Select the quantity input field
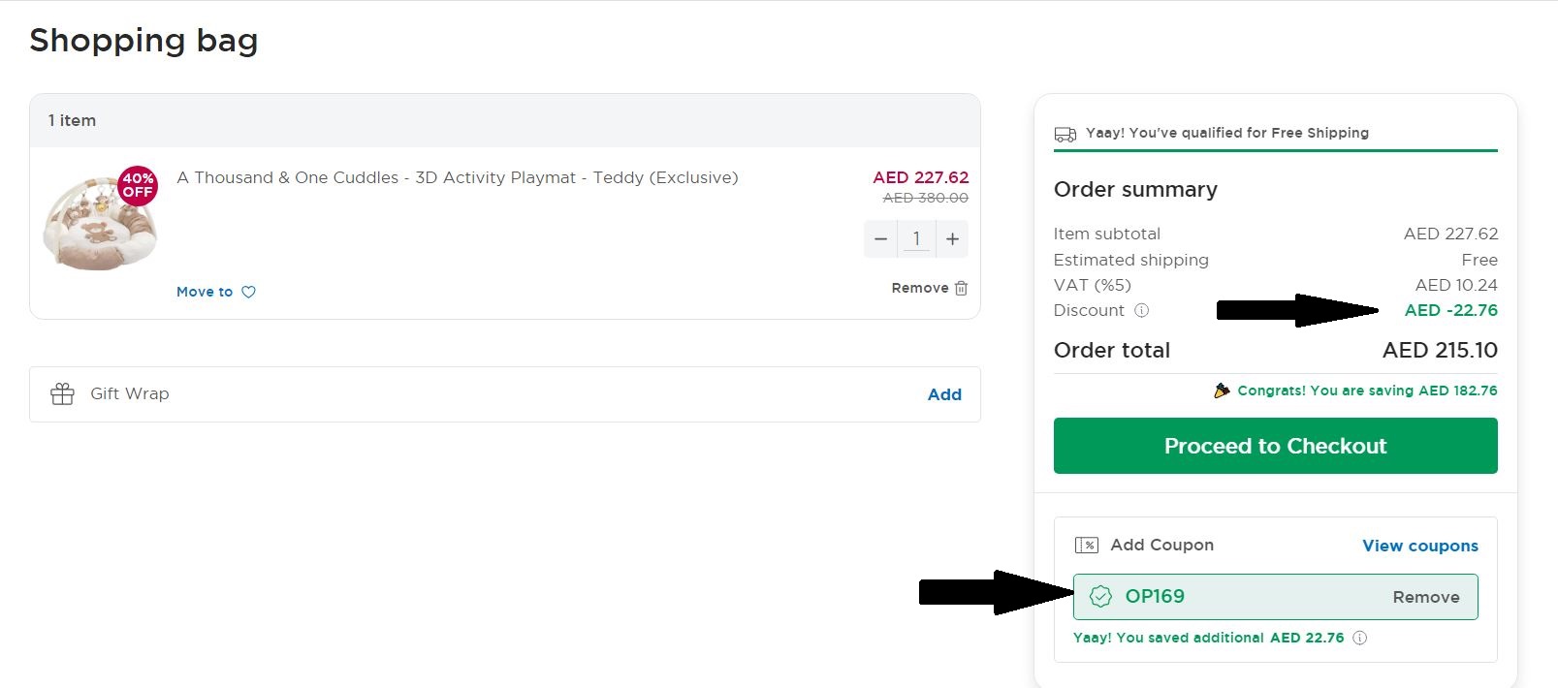The image size is (1558, 688). (x=916, y=238)
